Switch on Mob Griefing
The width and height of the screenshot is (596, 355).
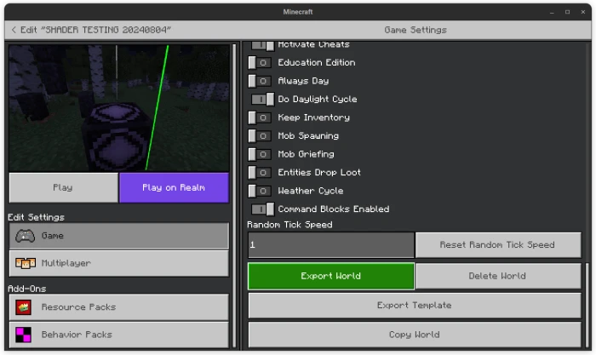[260, 154]
